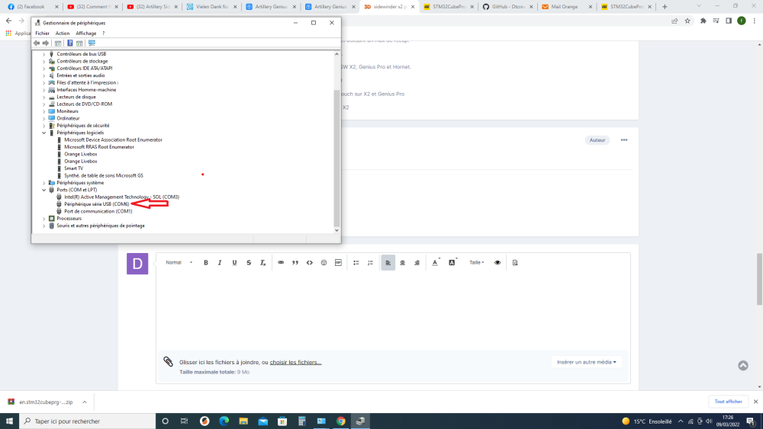
Task: Open the Action menu
Action: (63, 33)
